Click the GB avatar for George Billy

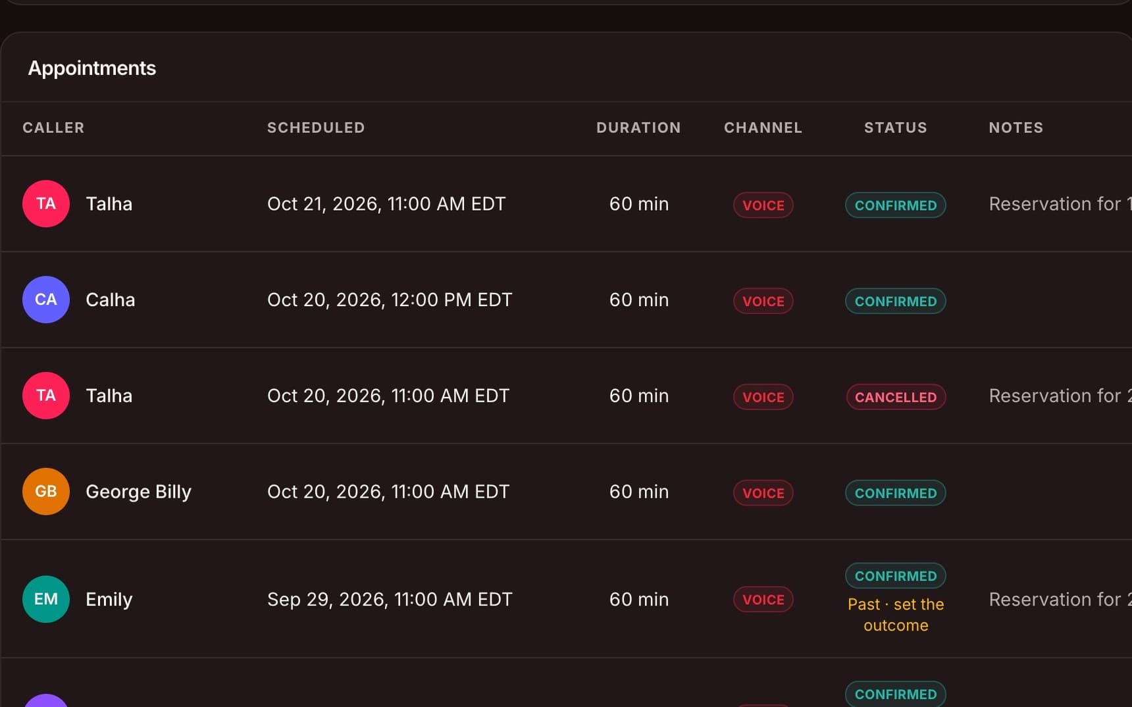pyautogui.click(x=46, y=492)
